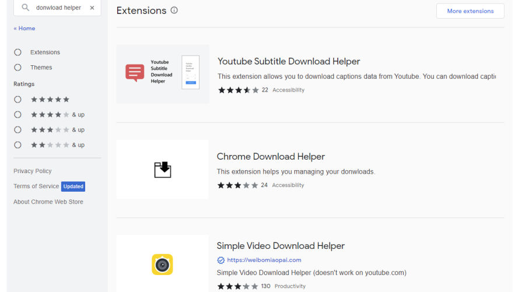525x292 pixels.
Task: Click the Updated badge
Action: click(73, 187)
